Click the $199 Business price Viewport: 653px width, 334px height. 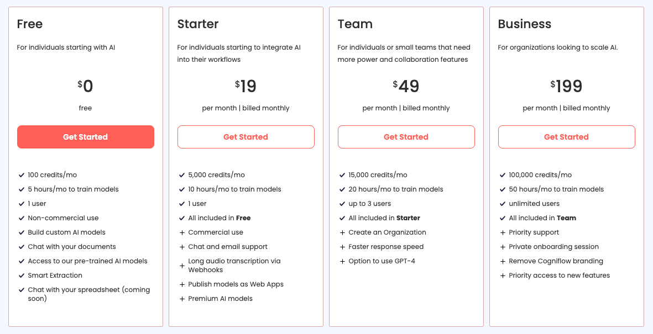click(566, 86)
